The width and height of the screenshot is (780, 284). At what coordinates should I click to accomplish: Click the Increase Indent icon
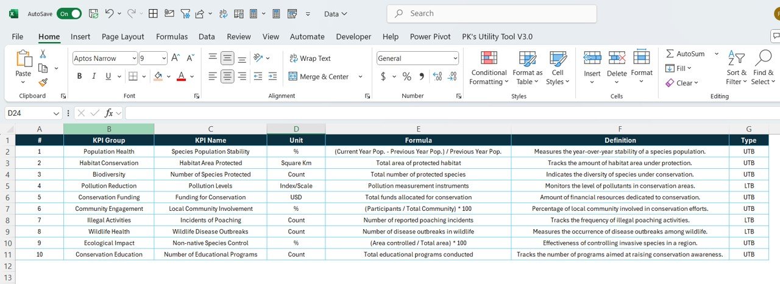[273, 76]
